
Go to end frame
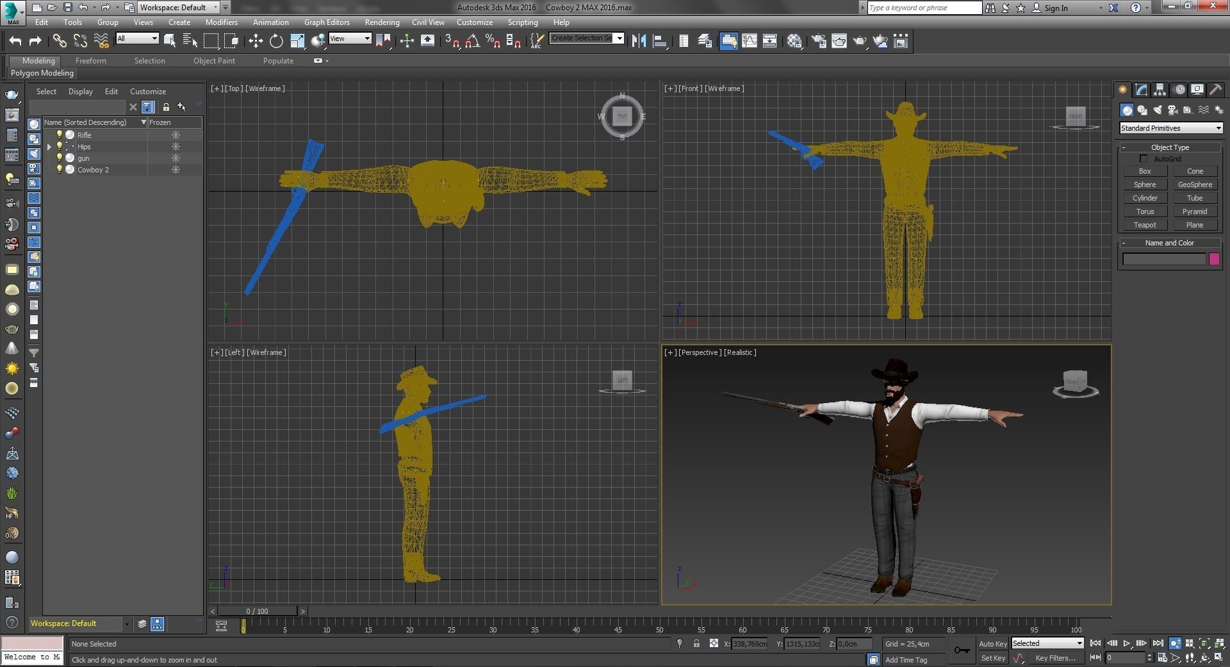click(1157, 643)
